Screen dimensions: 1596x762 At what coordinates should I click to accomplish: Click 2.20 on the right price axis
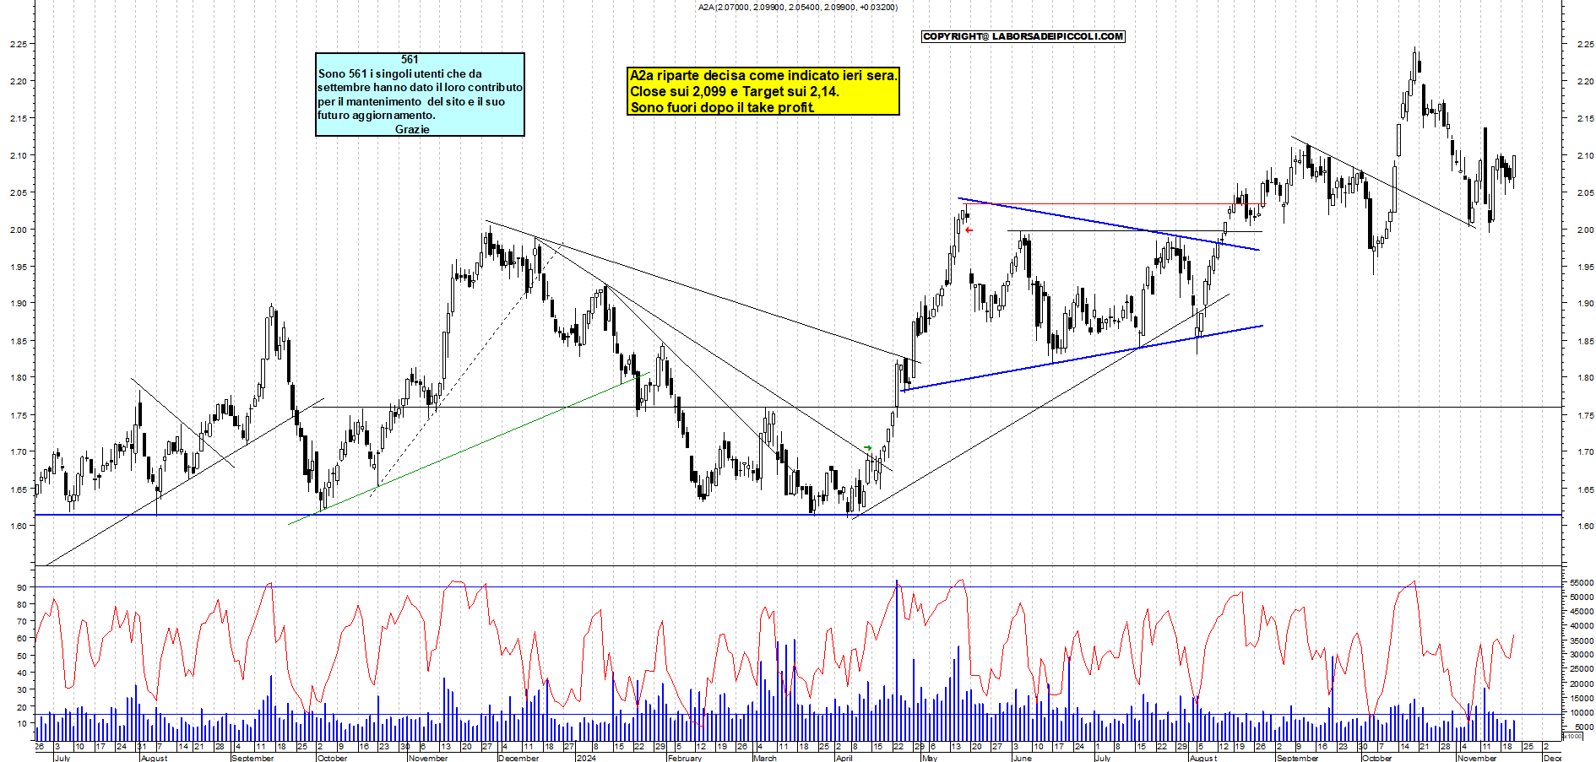pyautogui.click(x=1584, y=82)
